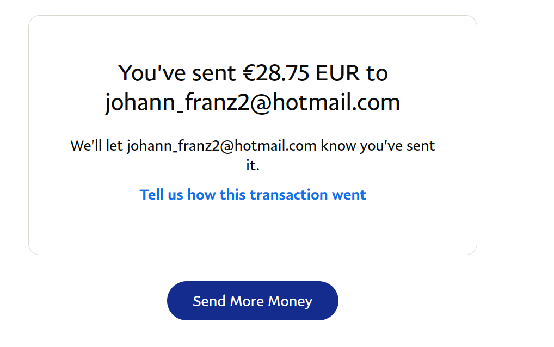Click the word 'Send' on the blue button
The width and height of the screenshot is (554, 347).
coord(209,301)
